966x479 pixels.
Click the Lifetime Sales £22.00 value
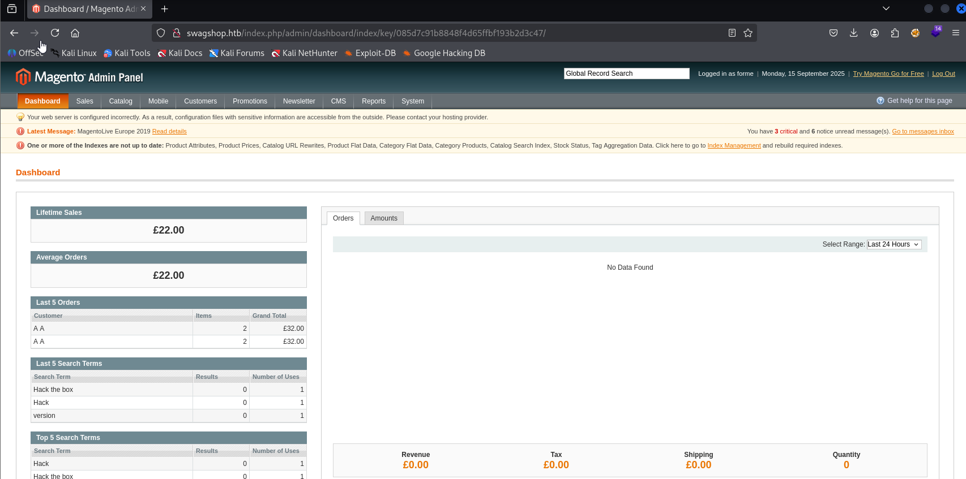pyautogui.click(x=169, y=230)
